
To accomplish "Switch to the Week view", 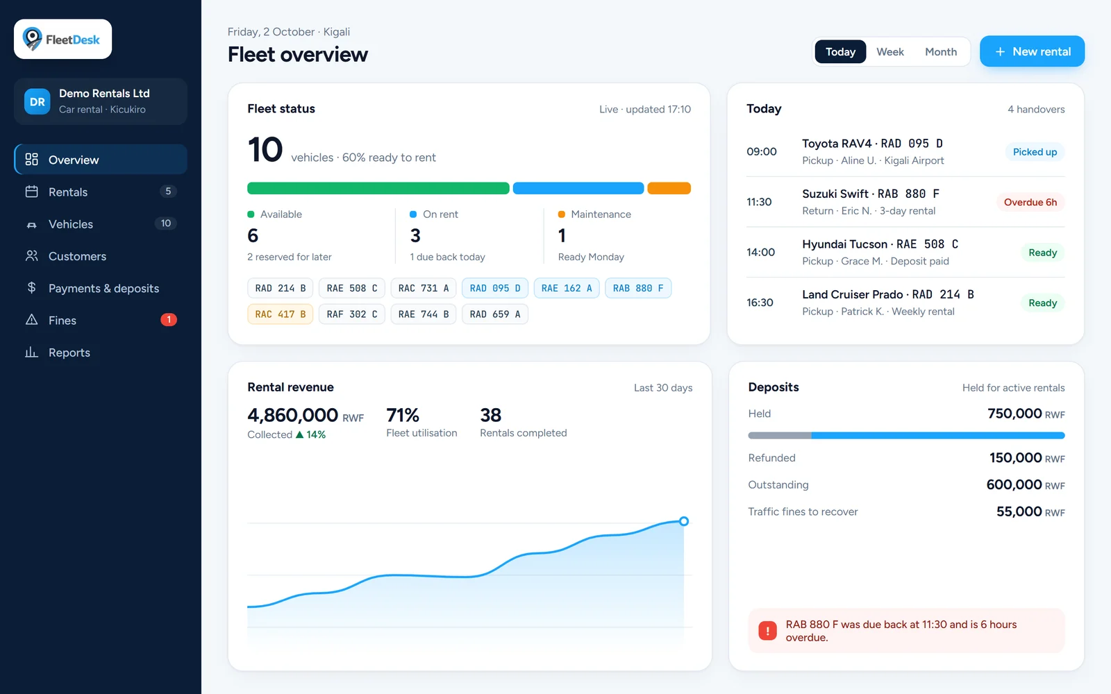I will coord(889,51).
